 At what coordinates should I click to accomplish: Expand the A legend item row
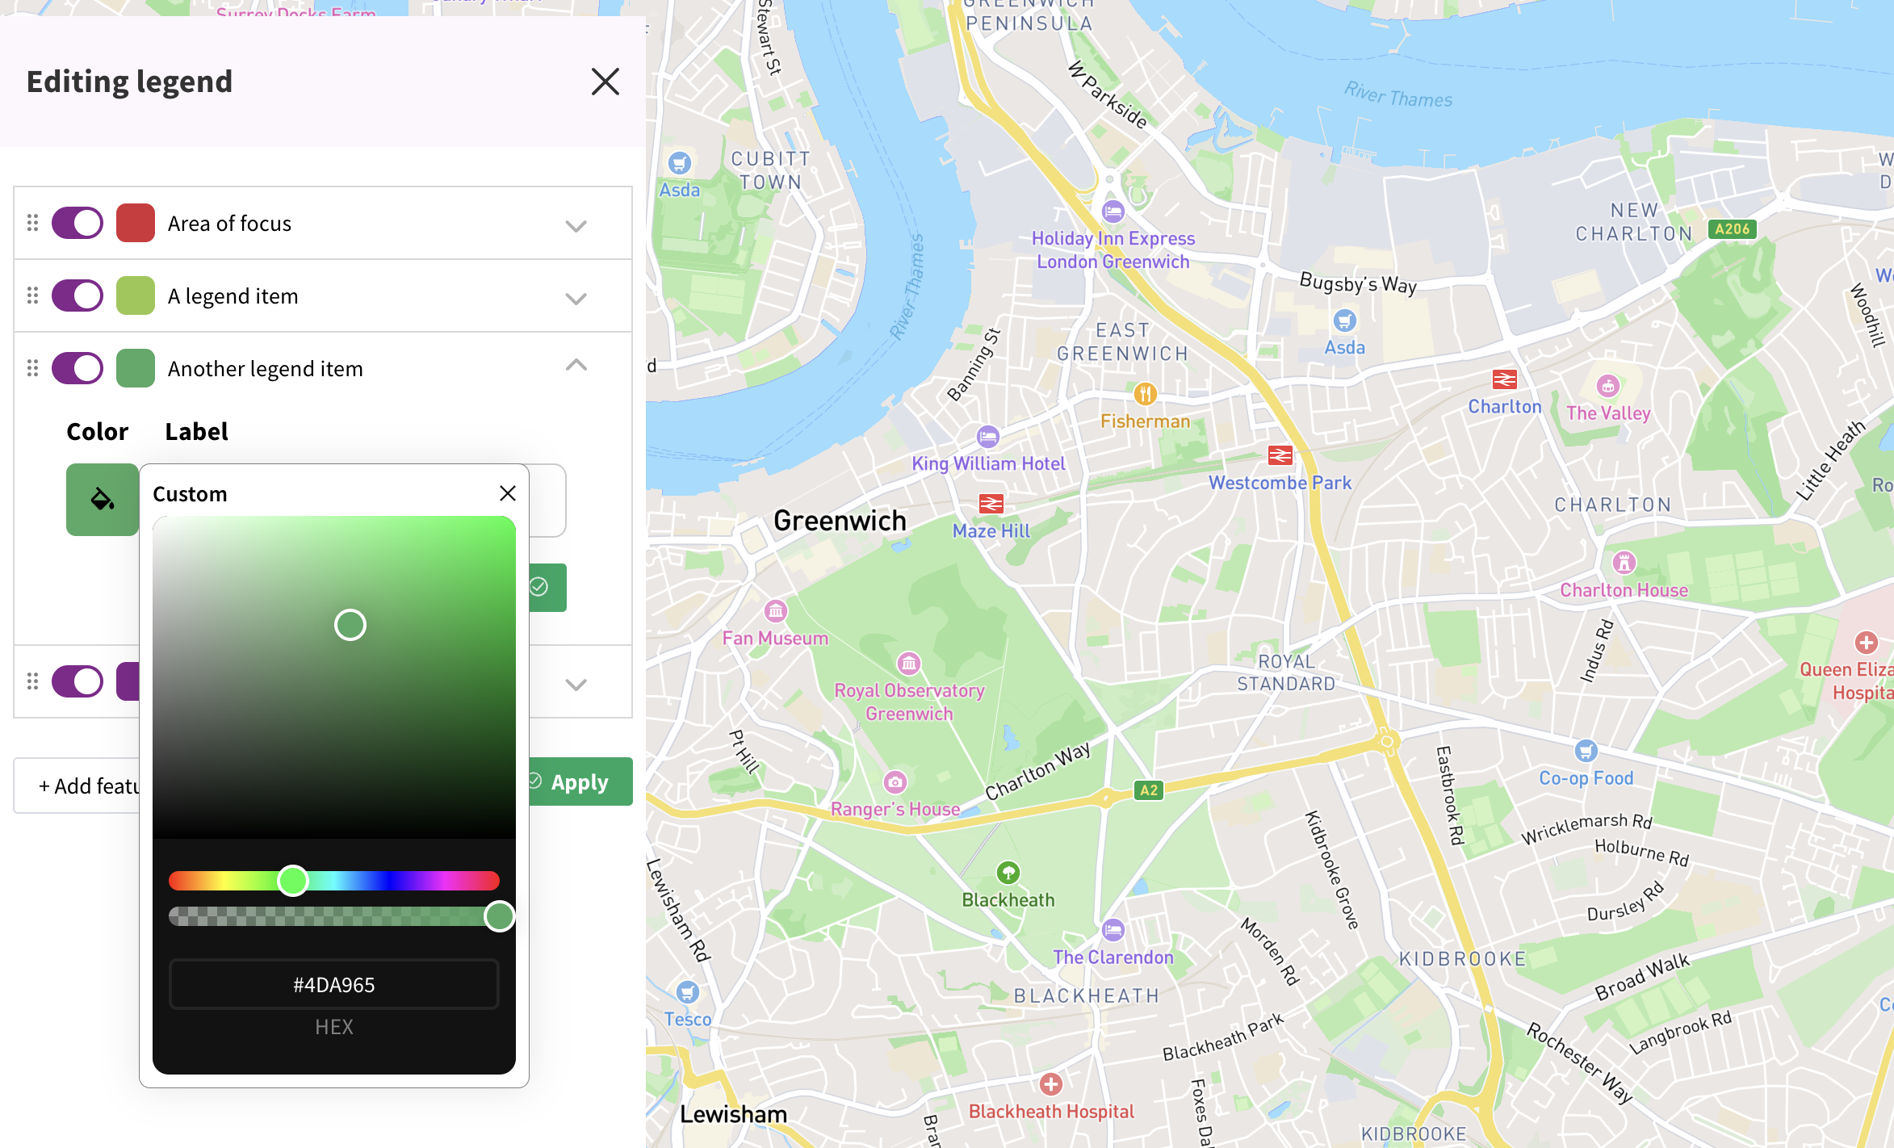576,298
